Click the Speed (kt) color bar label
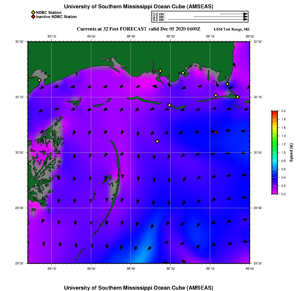Screen dimensions: 305x291 point(291,153)
